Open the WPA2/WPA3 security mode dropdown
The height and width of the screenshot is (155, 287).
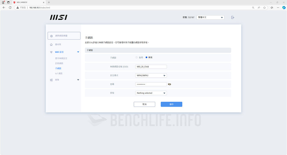click(151, 75)
